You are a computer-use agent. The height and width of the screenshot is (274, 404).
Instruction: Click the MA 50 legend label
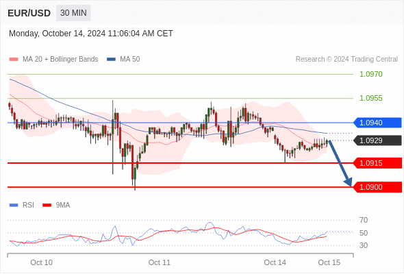[130, 60]
